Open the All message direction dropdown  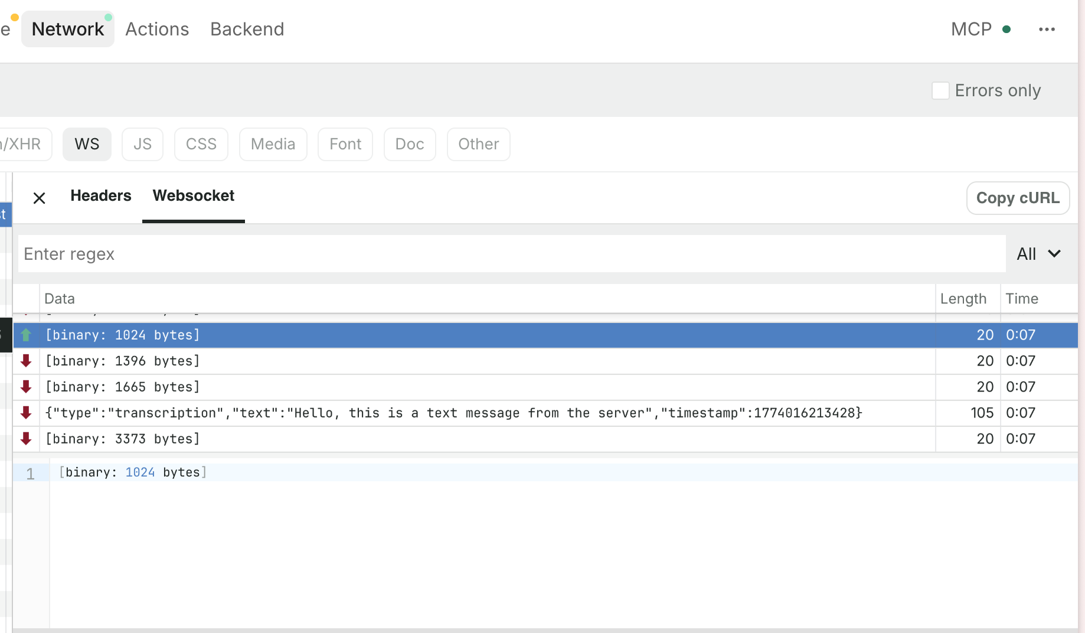click(x=1027, y=254)
